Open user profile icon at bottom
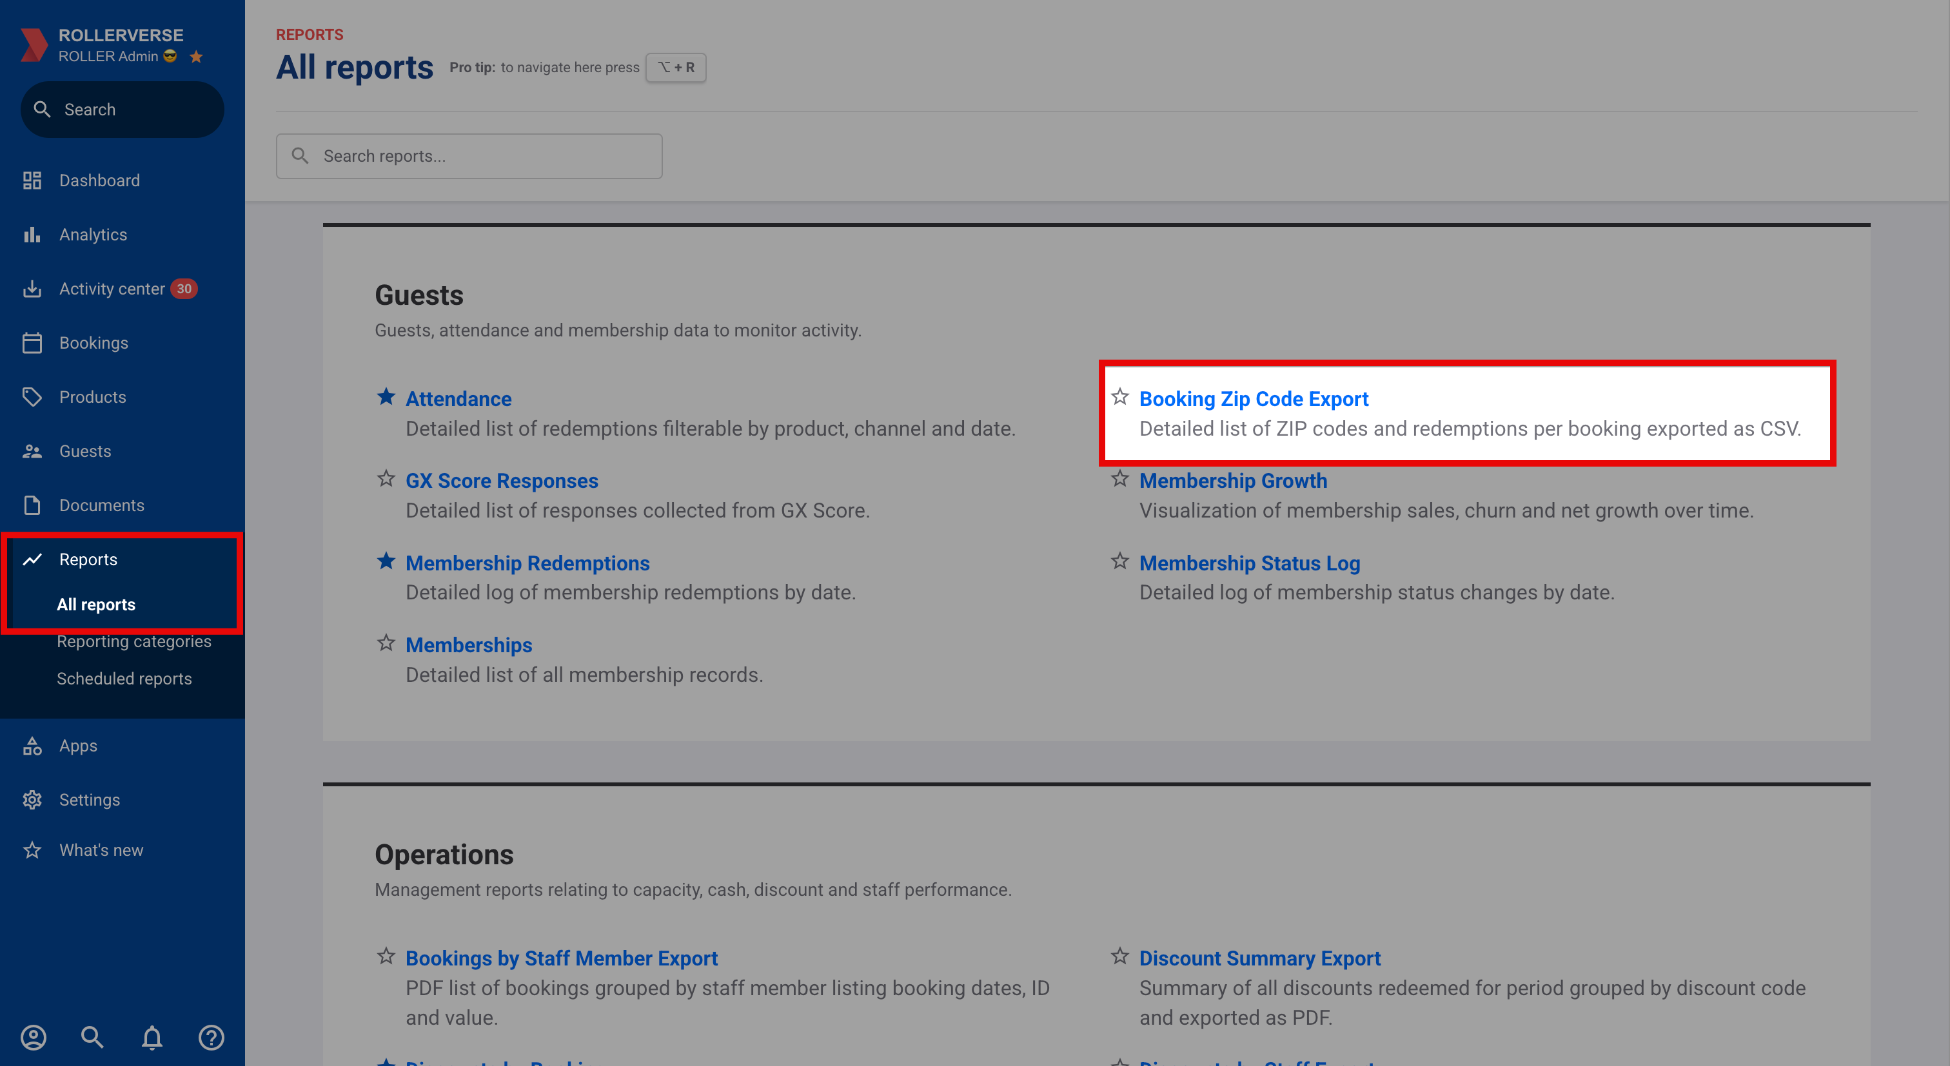The height and width of the screenshot is (1066, 1950). pyautogui.click(x=34, y=1037)
